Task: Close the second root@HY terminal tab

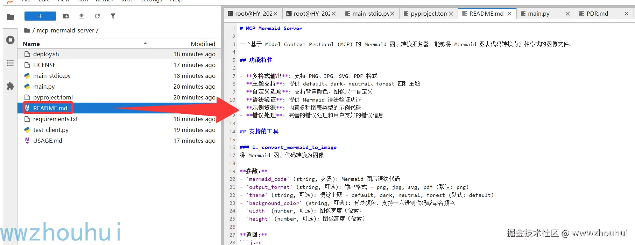Action: point(334,14)
